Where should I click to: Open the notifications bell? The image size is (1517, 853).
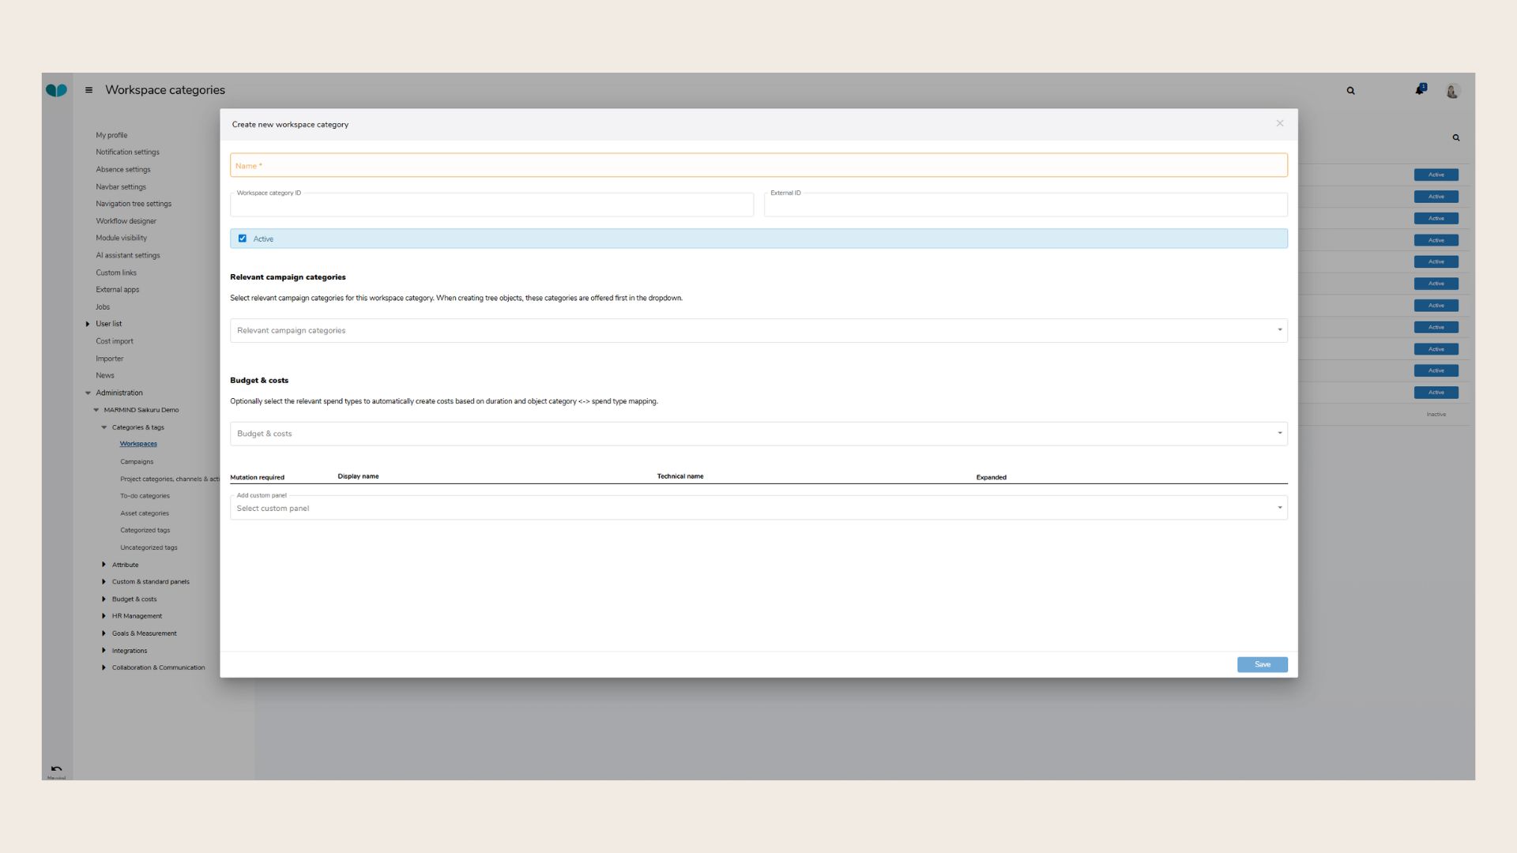(x=1420, y=90)
